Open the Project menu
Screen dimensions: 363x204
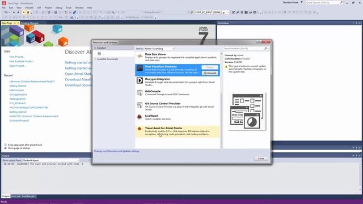tap(48, 7)
